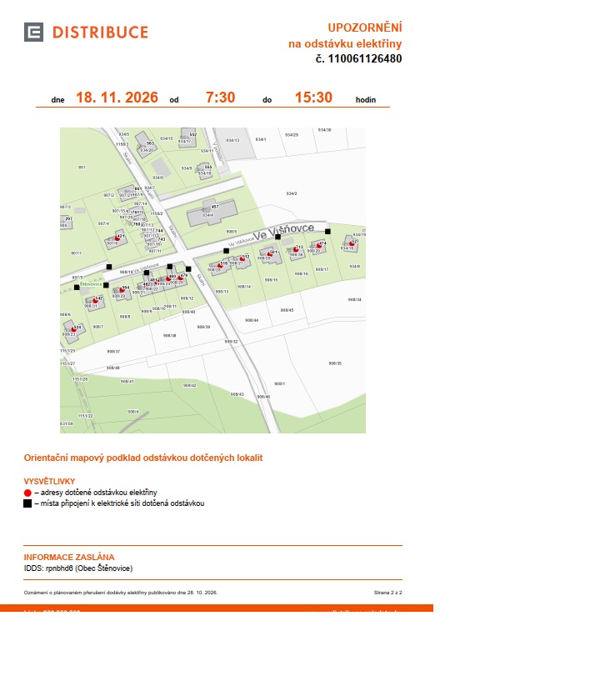Click the outage date 18. 11. 2026
This screenshot has height=691, width=600.
tap(117, 98)
